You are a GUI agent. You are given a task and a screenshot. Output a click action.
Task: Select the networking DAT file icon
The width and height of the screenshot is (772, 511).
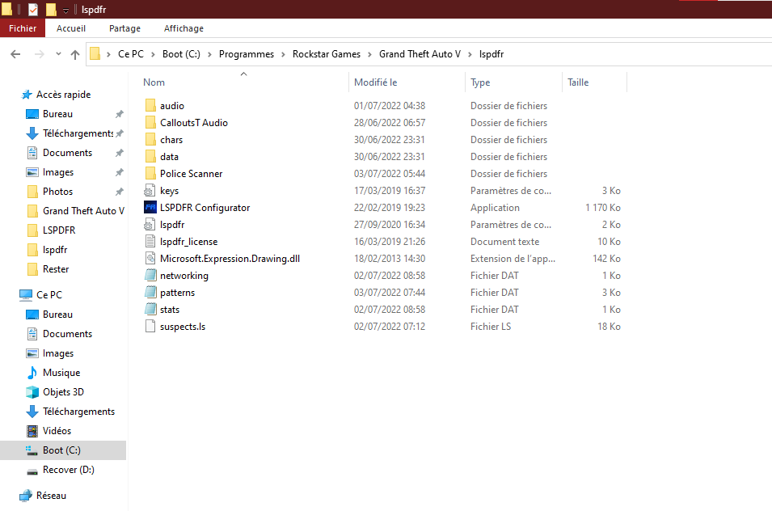pyautogui.click(x=150, y=275)
